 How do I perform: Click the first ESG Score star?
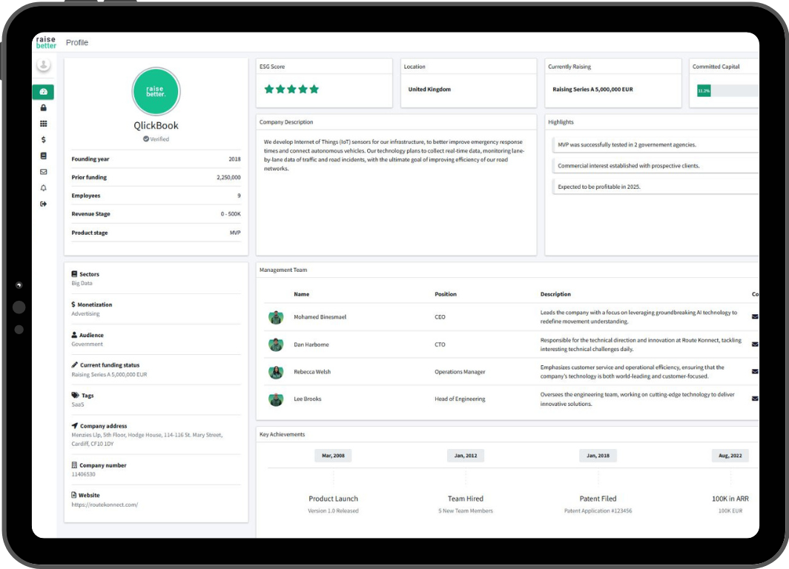269,90
